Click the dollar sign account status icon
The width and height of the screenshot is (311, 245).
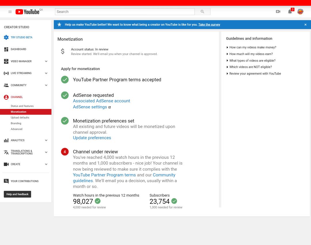(x=62, y=51)
